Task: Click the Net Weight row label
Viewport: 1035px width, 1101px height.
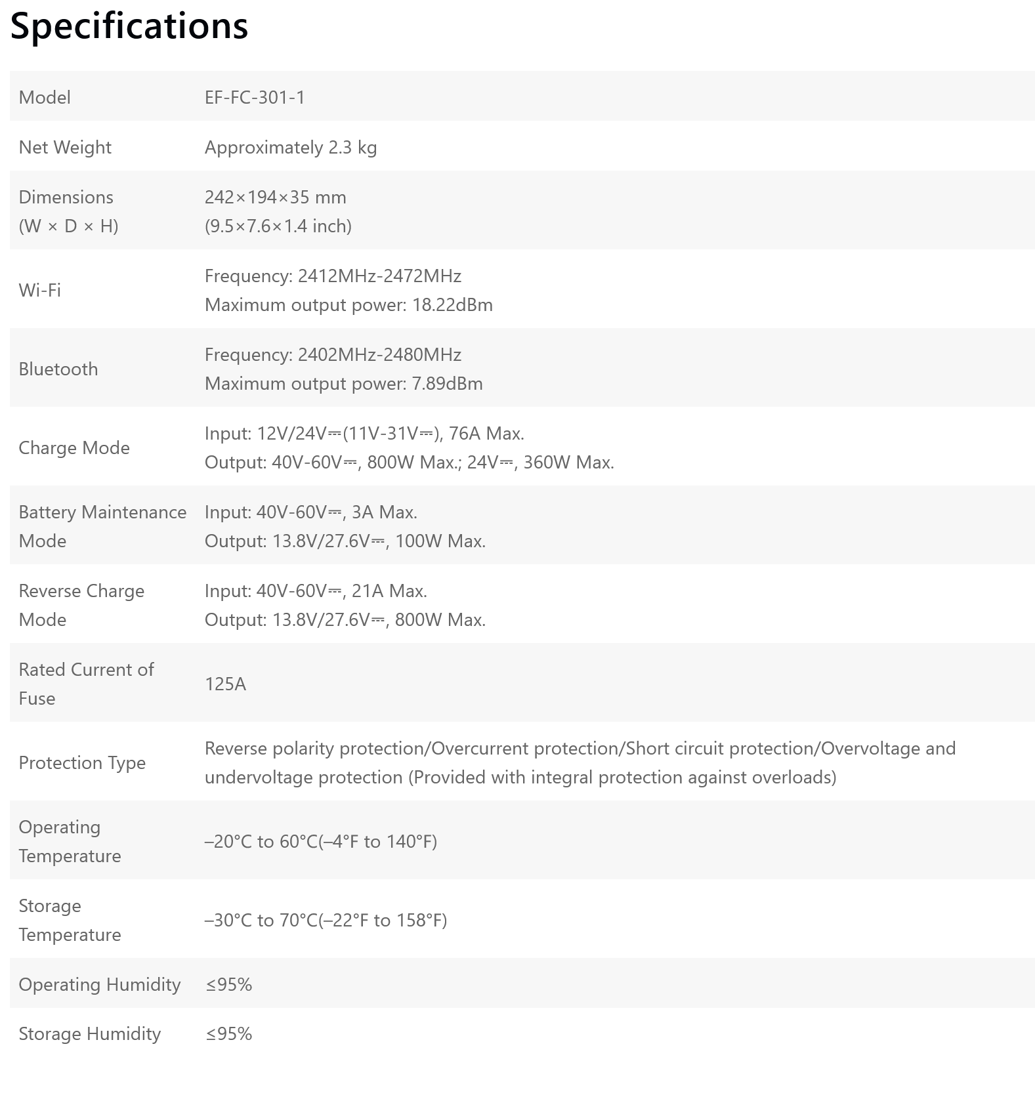Action: (x=65, y=147)
